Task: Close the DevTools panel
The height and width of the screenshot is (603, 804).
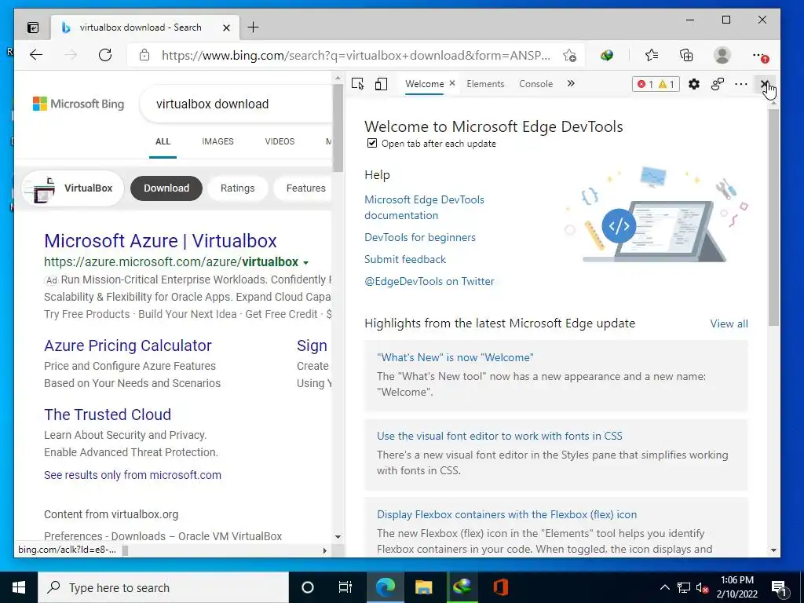Action: point(764,83)
